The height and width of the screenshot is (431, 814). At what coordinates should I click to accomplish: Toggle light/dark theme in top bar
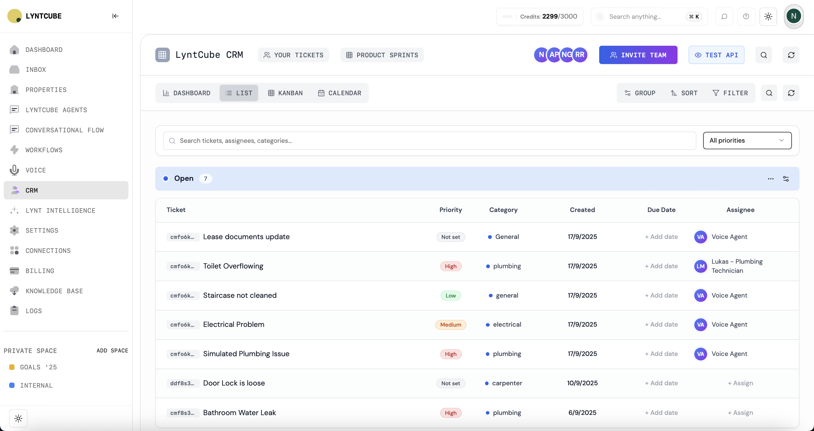point(768,16)
